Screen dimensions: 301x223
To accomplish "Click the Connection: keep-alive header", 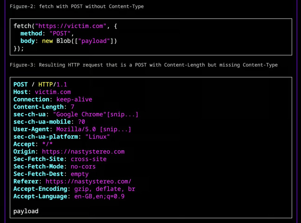I will (53, 99).
